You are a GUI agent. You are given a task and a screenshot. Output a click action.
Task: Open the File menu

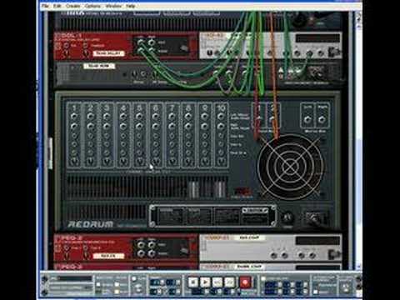[46, 6]
